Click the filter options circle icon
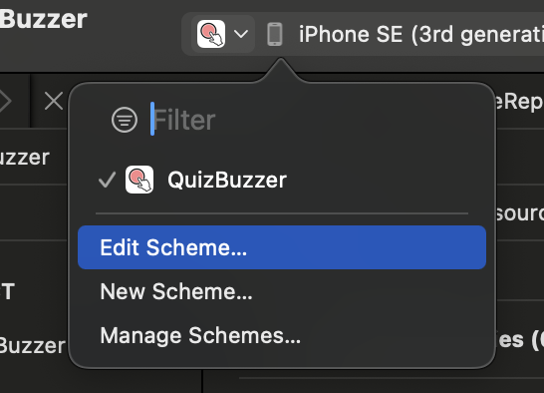Viewport: 544px width, 393px height. (125, 120)
